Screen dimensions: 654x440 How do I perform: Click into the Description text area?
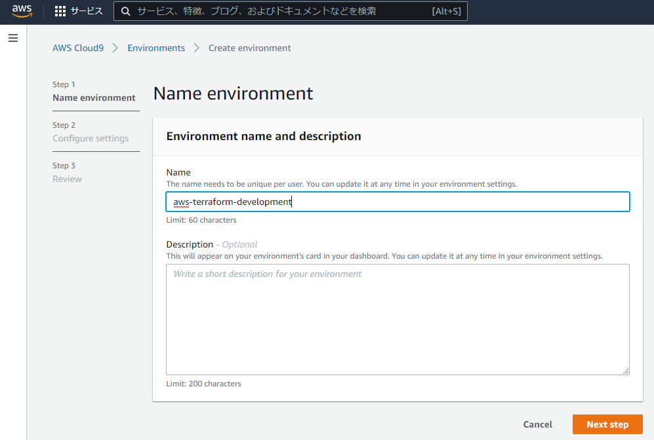(x=398, y=320)
